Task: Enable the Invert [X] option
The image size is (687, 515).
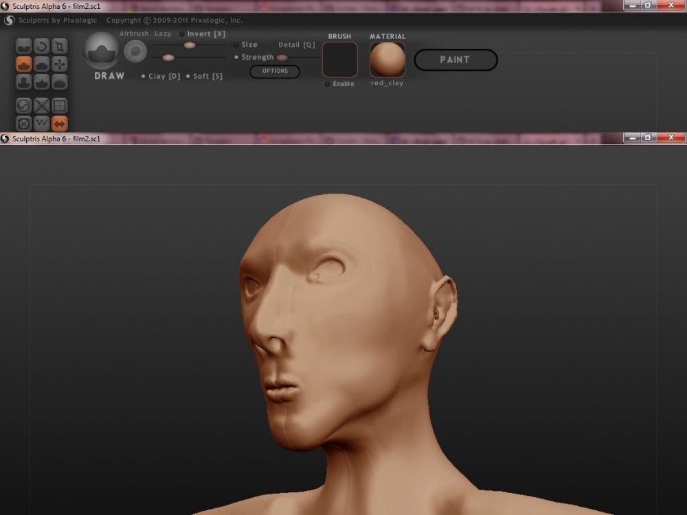Action: pos(182,34)
